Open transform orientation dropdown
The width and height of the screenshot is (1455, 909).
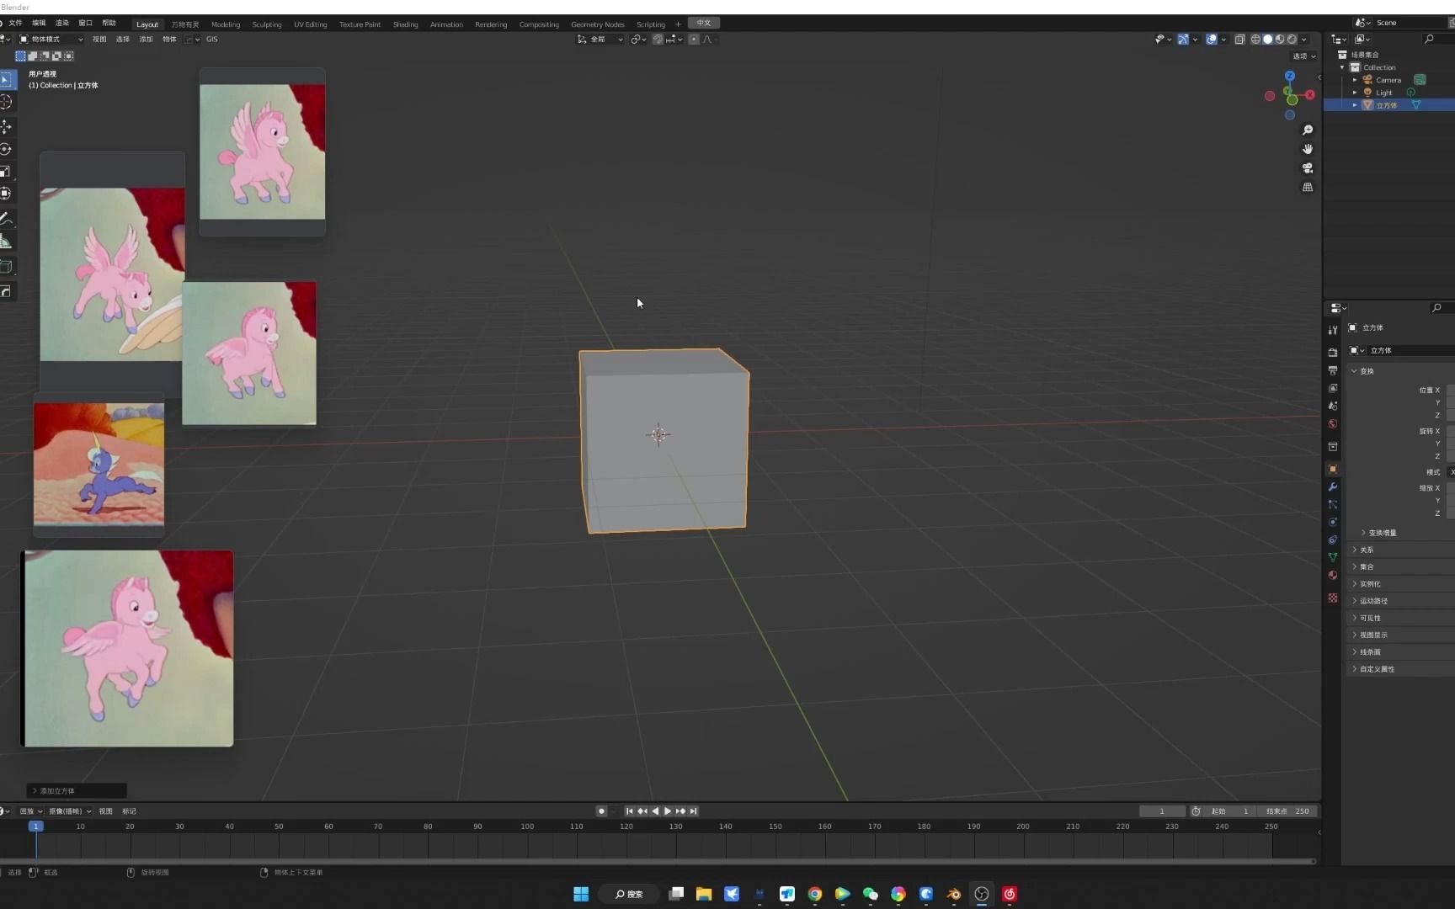tap(600, 39)
